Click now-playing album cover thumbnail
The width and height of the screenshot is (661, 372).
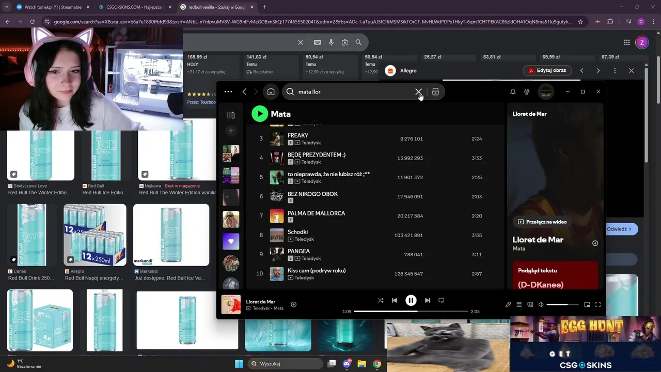231,304
